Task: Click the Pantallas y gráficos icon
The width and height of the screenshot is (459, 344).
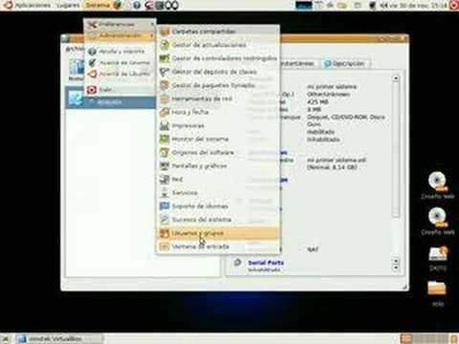Action: [164, 166]
